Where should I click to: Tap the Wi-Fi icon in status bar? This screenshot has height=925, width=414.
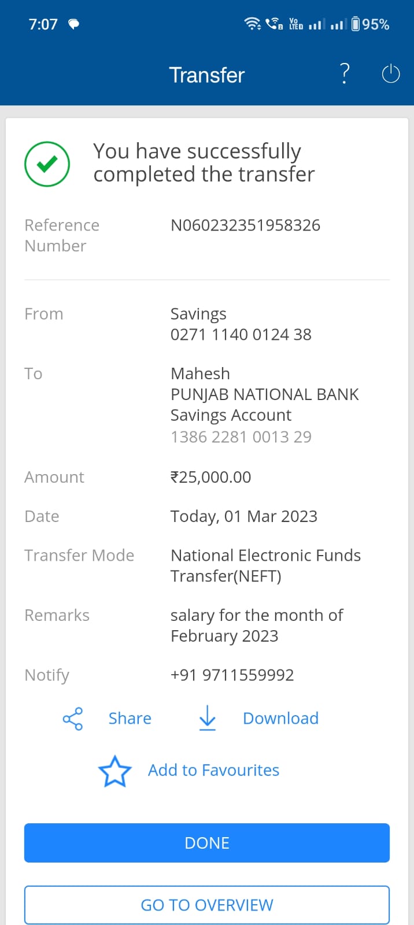point(252,24)
